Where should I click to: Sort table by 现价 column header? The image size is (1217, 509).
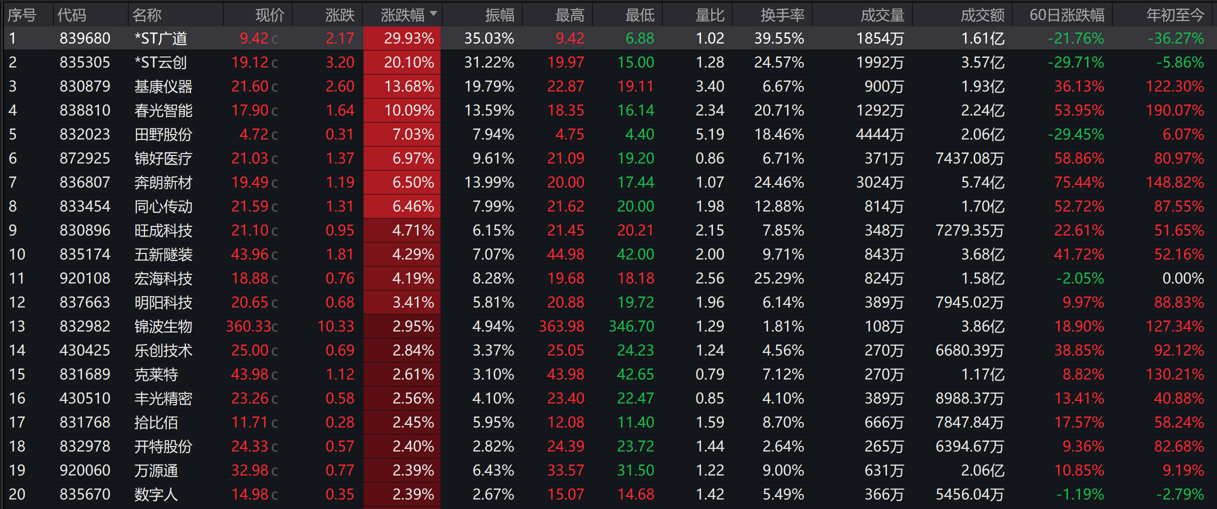269,15
